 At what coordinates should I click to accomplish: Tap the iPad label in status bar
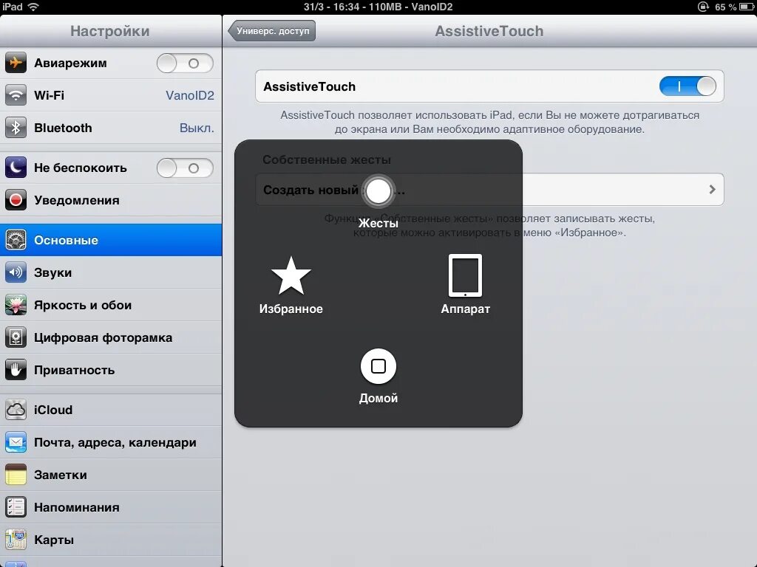12,7
